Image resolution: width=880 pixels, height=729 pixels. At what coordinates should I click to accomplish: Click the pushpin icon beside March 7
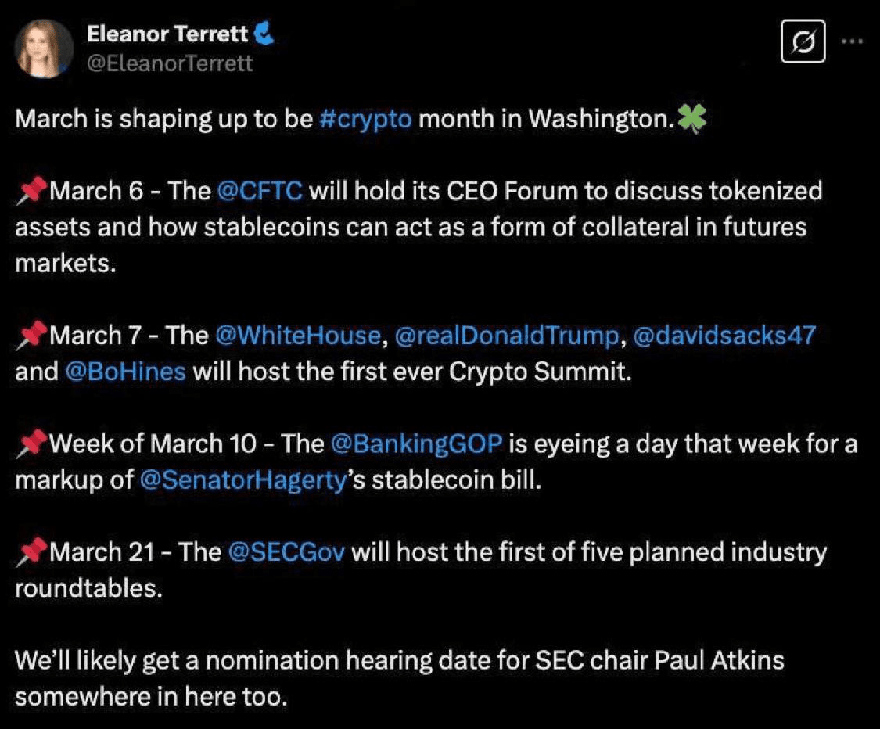point(31,337)
